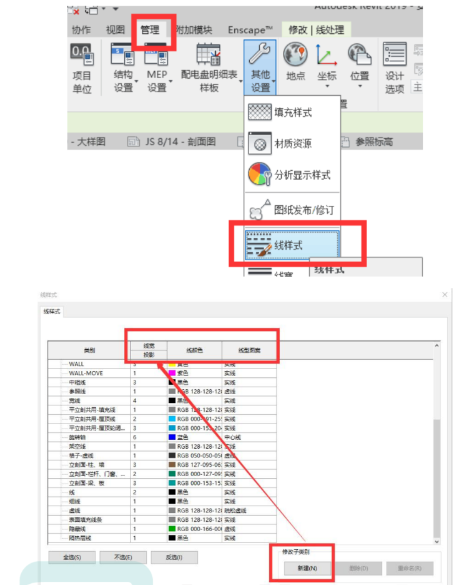Click the 线型图案 column header
Viewport: 454px width, 585px height.
click(x=249, y=350)
